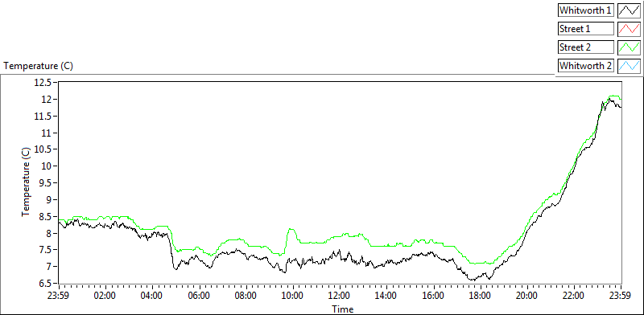Click the 12:00 time tick label
This screenshot has height=315, width=644.
(x=340, y=296)
